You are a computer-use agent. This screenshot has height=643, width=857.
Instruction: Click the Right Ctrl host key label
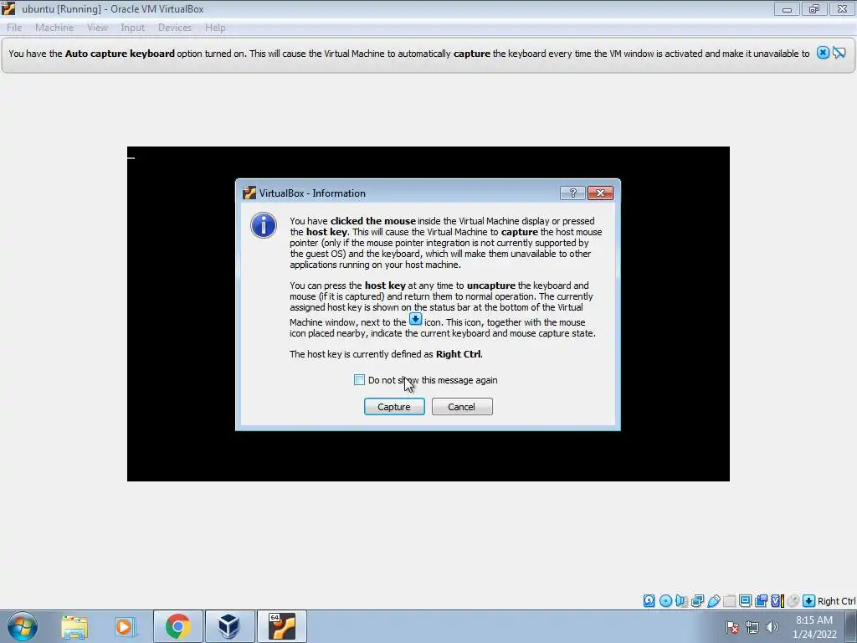click(x=836, y=601)
